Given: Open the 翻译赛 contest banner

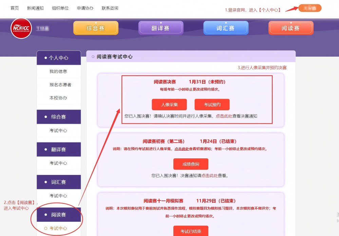Looking at the screenshot, I should pos(161,28).
